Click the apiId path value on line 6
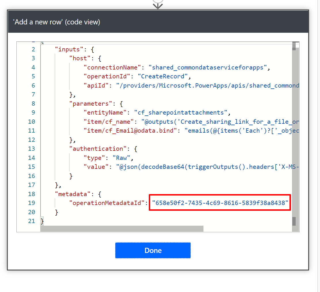The image size is (320, 292). 207,86
